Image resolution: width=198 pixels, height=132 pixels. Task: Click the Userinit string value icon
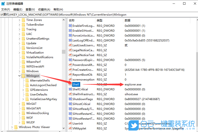pyautogui.click(x=70, y=123)
